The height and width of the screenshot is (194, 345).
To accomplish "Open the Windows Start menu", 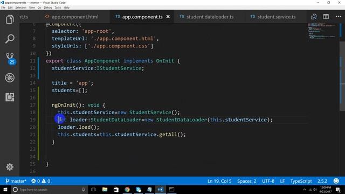I will pos(5,190).
